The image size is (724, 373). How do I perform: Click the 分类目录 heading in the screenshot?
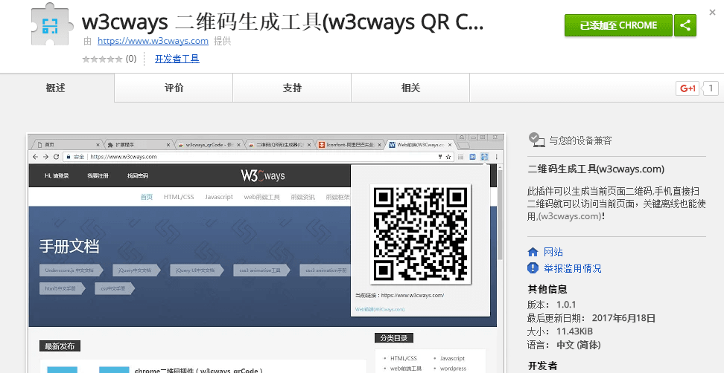tap(394, 338)
